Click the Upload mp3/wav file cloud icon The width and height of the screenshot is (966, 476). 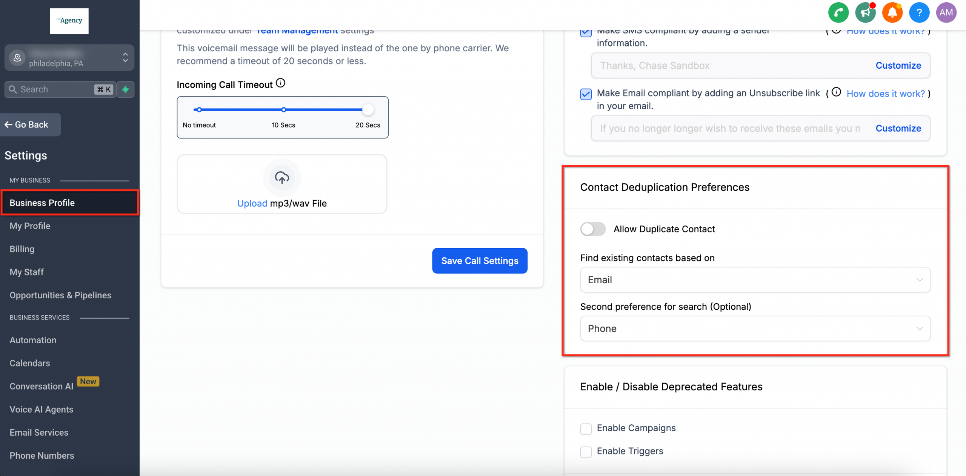point(282,177)
